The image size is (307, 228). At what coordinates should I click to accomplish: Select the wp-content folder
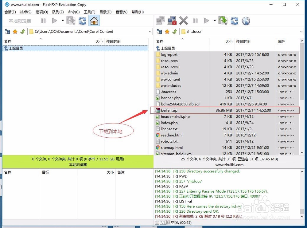(x=227, y=79)
